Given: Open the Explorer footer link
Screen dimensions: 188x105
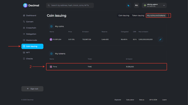Looking at the screenshot, I should click(x=118, y=100).
